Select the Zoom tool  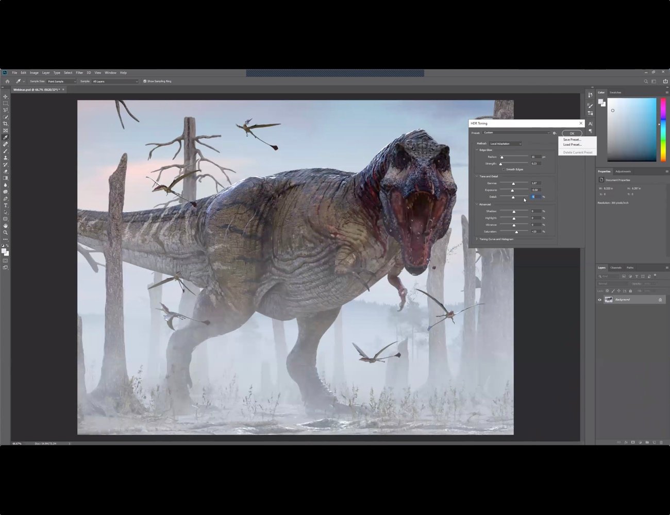pos(6,232)
